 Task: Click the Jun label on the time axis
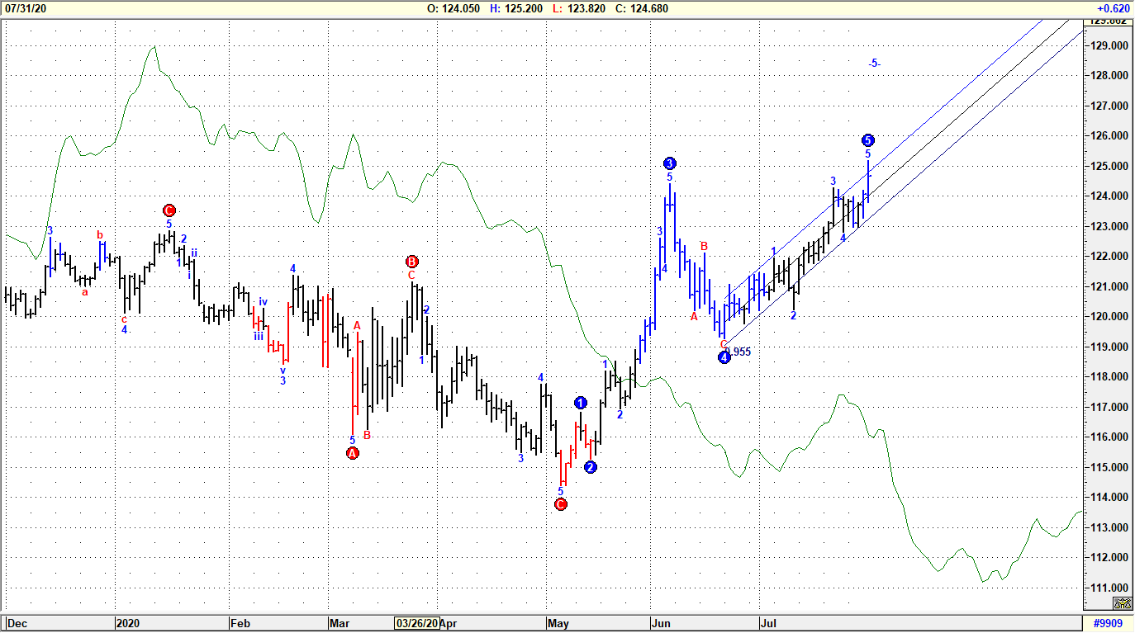[662, 625]
